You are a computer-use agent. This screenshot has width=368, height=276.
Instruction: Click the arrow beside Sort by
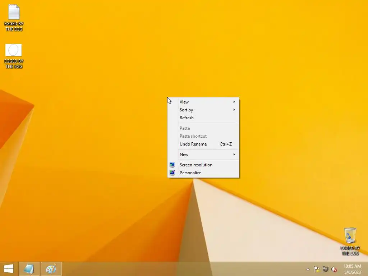[234, 110]
